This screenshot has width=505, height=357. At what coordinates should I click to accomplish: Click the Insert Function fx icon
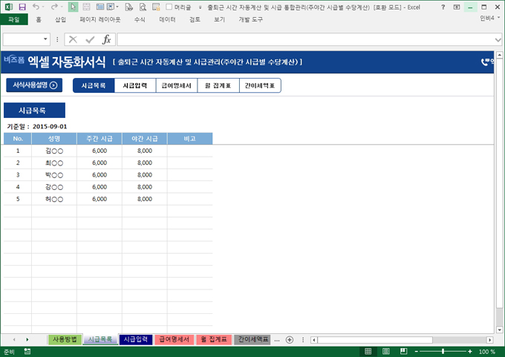coord(106,39)
